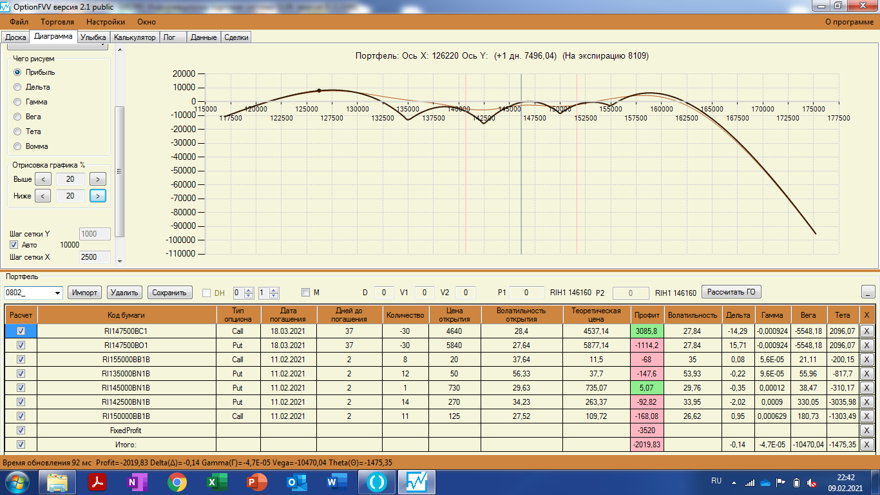Click the black dot marker on the curve

[x=319, y=91]
